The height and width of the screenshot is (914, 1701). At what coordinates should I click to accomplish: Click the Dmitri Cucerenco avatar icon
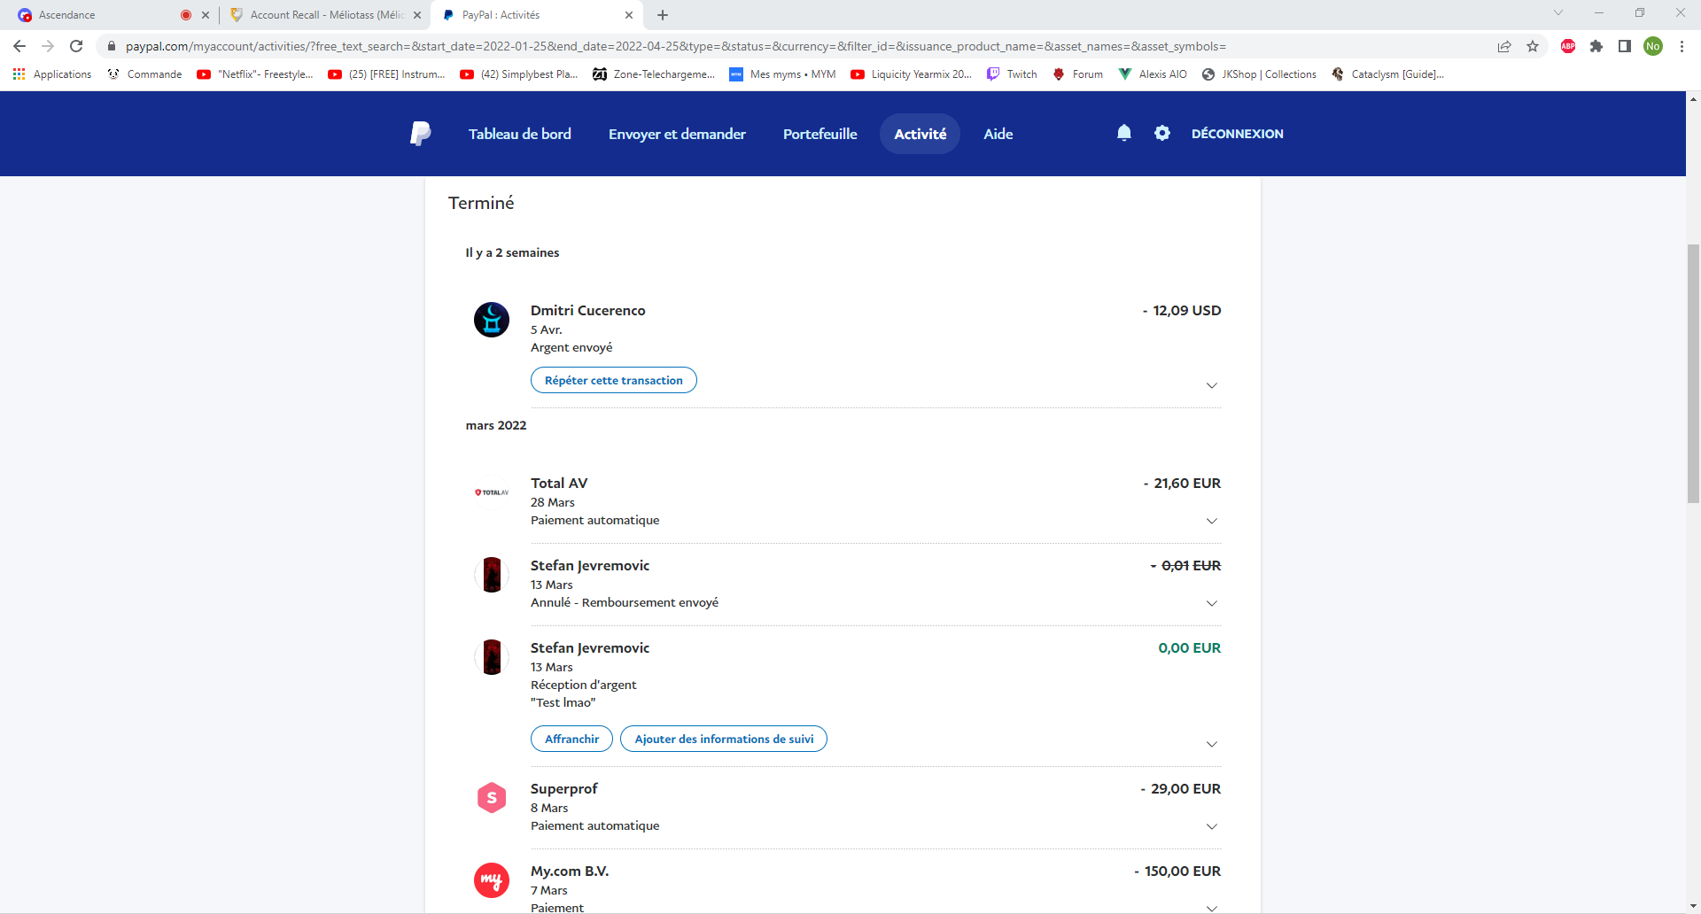[492, 320]
